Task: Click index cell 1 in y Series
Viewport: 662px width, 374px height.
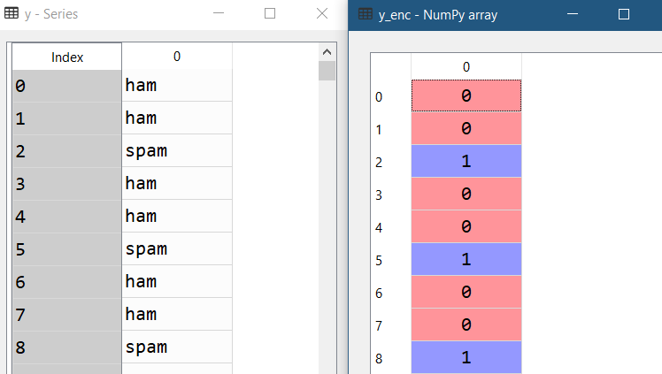Action: point(67,118)
